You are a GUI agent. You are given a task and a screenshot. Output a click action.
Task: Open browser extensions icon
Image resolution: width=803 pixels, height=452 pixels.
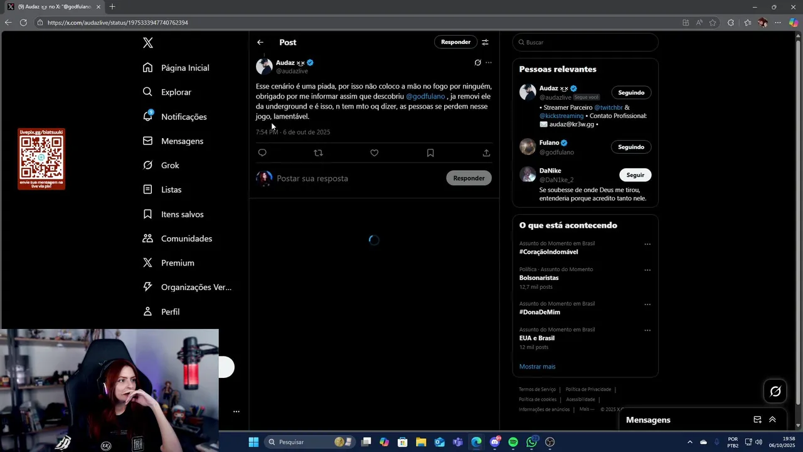click(731, 23)
